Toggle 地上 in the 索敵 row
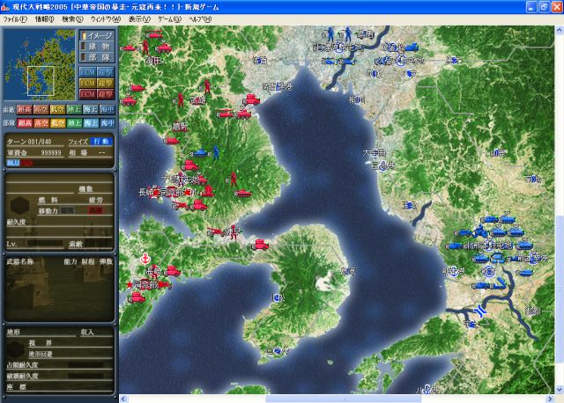Image resolution: width=564 pixels, height=403 pixels. coord(74,110)
